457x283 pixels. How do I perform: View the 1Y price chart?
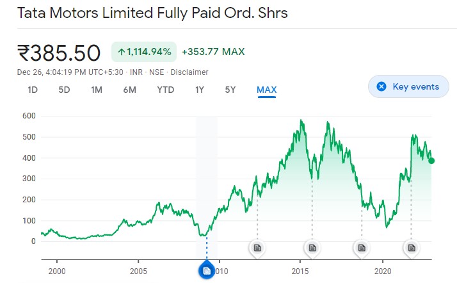pyautogui.click(x=200, y=90)
